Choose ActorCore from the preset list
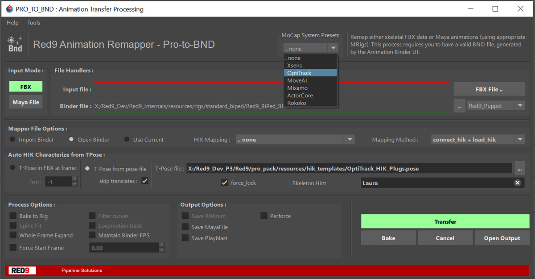 [311, 96]
